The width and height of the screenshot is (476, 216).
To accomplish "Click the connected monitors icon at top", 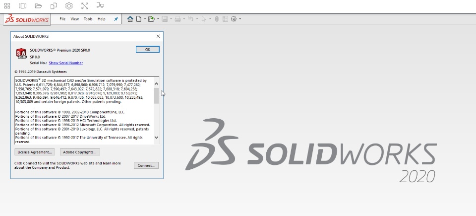I will tap(100, 5).
